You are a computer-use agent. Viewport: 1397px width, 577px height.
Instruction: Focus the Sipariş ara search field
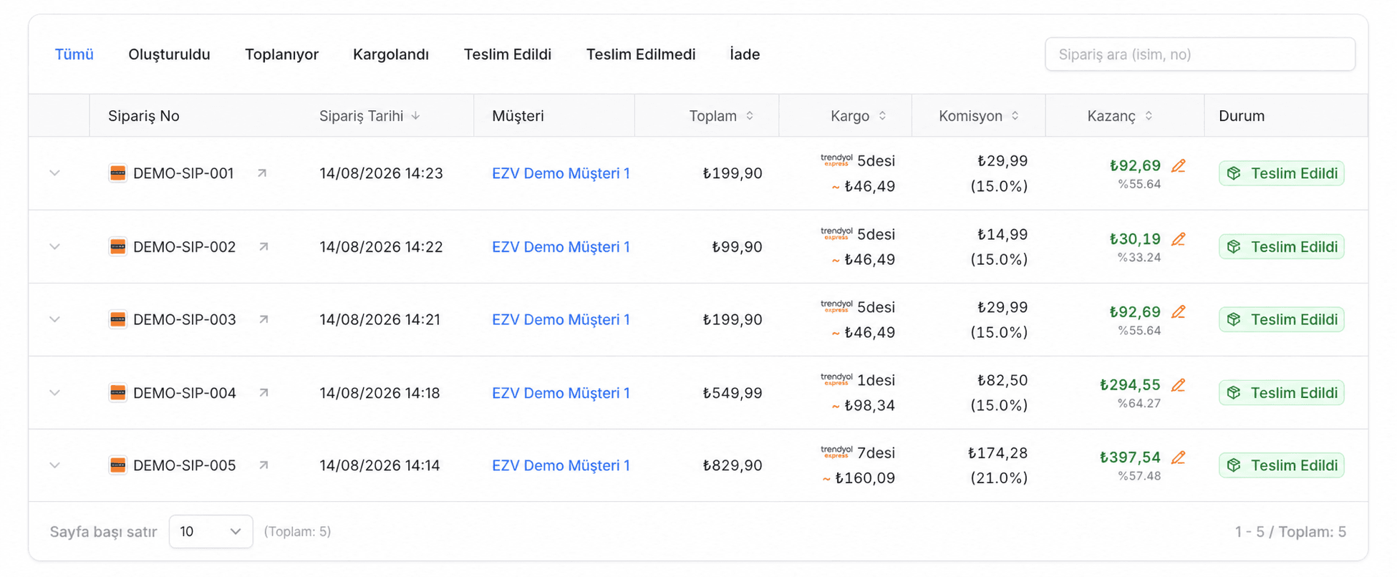coord(1199,54)
